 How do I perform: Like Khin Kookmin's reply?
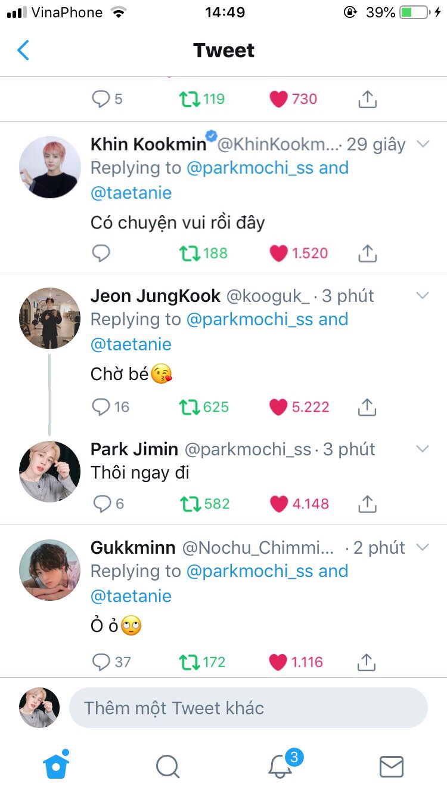278,254
